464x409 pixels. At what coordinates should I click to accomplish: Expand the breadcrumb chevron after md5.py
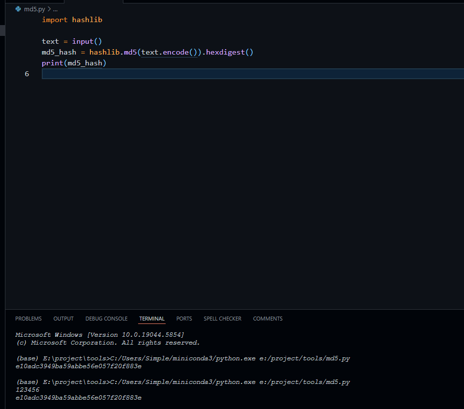point(49,9)
